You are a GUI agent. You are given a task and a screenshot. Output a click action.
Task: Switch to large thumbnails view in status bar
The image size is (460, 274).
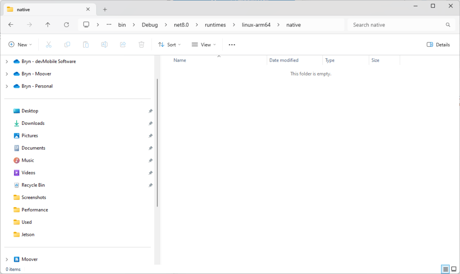click(454, 269)
